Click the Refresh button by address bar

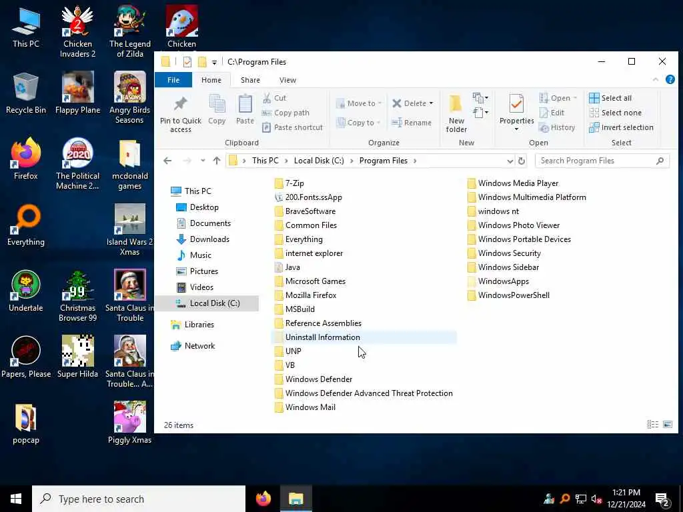[x=522, y=161]
